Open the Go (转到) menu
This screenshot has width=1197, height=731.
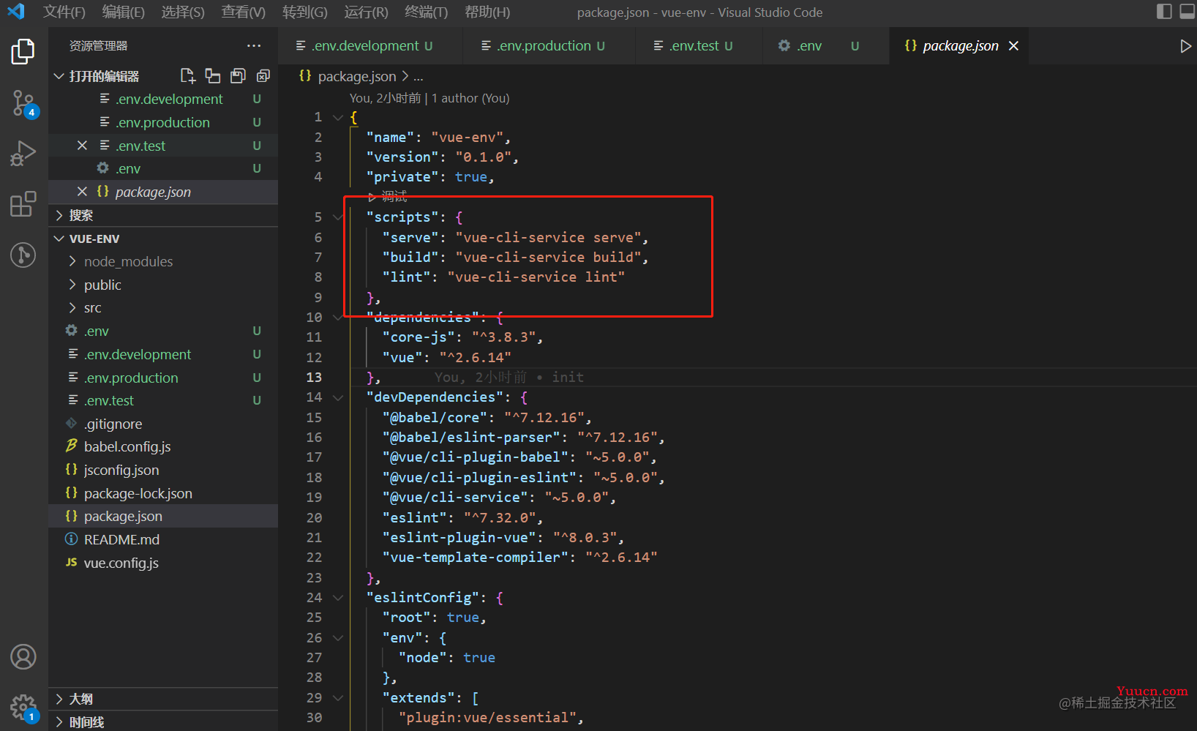[x=305, y=12]
